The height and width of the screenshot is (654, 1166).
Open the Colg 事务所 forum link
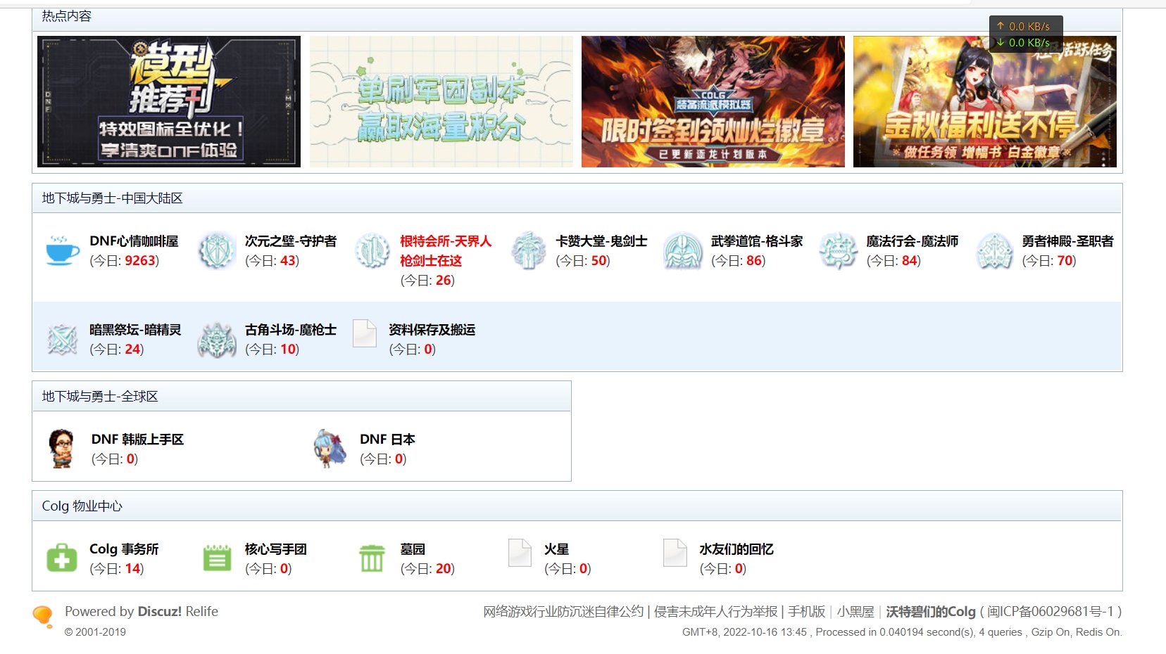pos(124,549)
